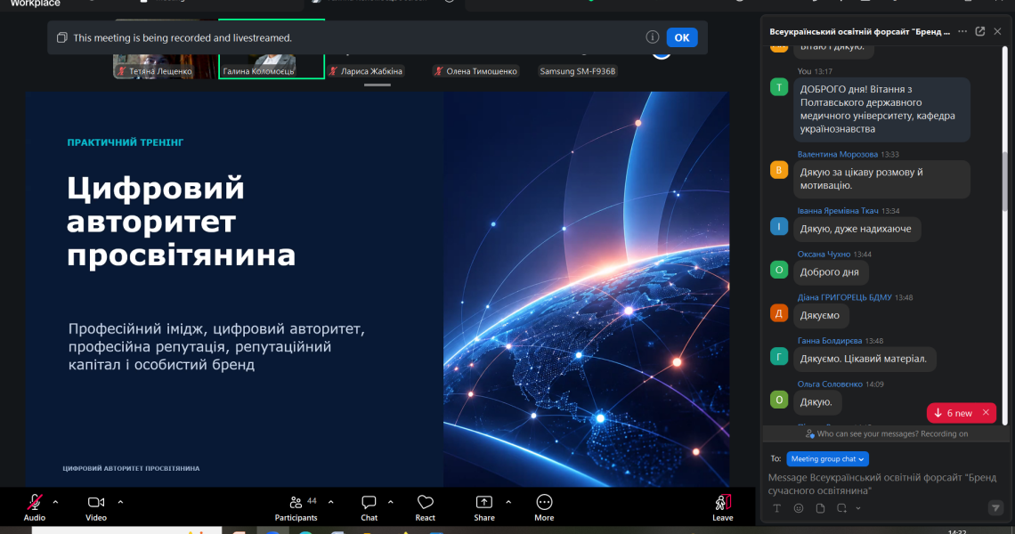Click sender name Оксана Чухно
Screen dimensions: 1015x534
click(824, 254)
